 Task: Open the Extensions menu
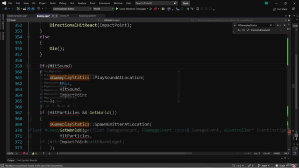click(105, 3)
